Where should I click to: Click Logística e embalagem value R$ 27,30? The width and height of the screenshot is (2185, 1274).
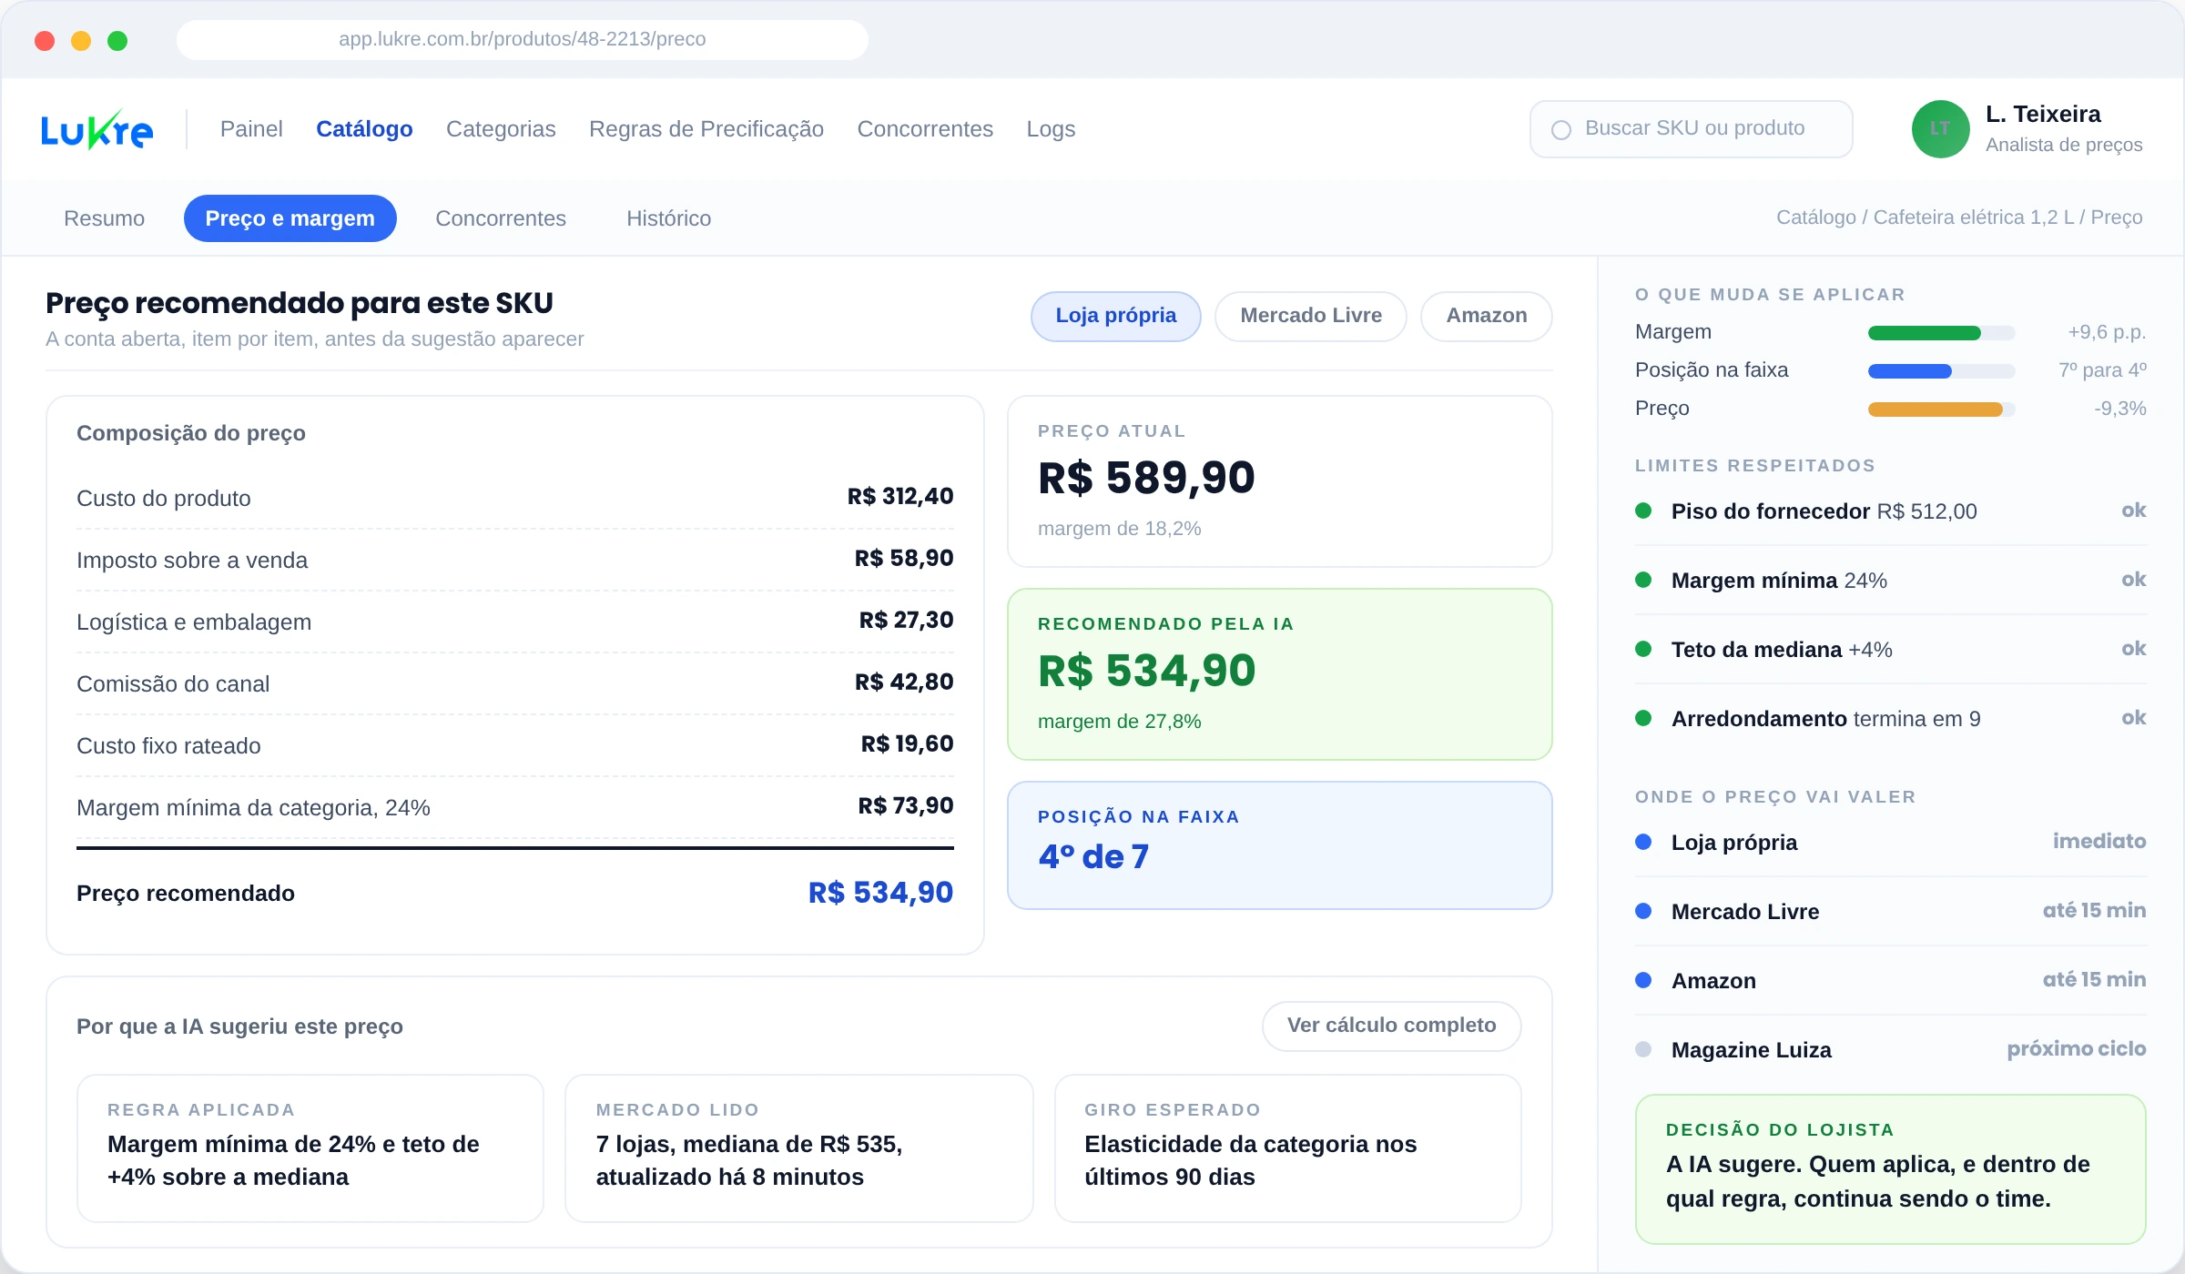pyautogui.click(x=907, y=621)
